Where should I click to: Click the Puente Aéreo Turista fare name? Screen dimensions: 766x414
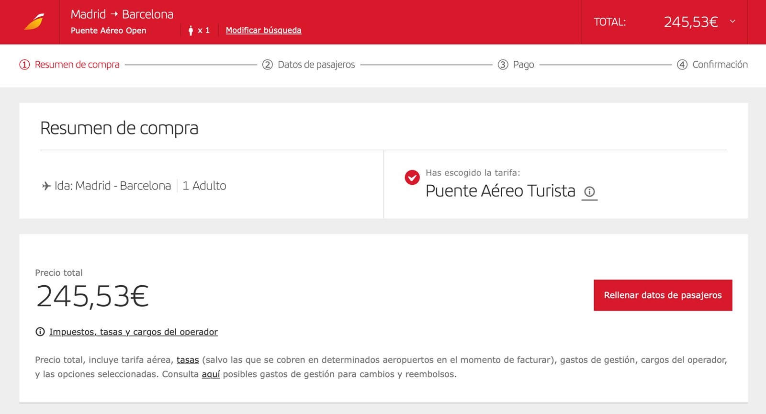coord(500,191)
